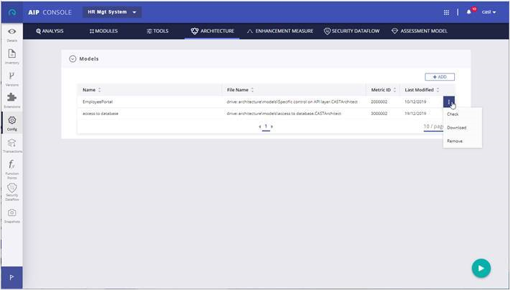Click the ADD model button
Image resolution: width=510 pixels, height=290 pixels.
pyautogui.click(x=439, y=76)
